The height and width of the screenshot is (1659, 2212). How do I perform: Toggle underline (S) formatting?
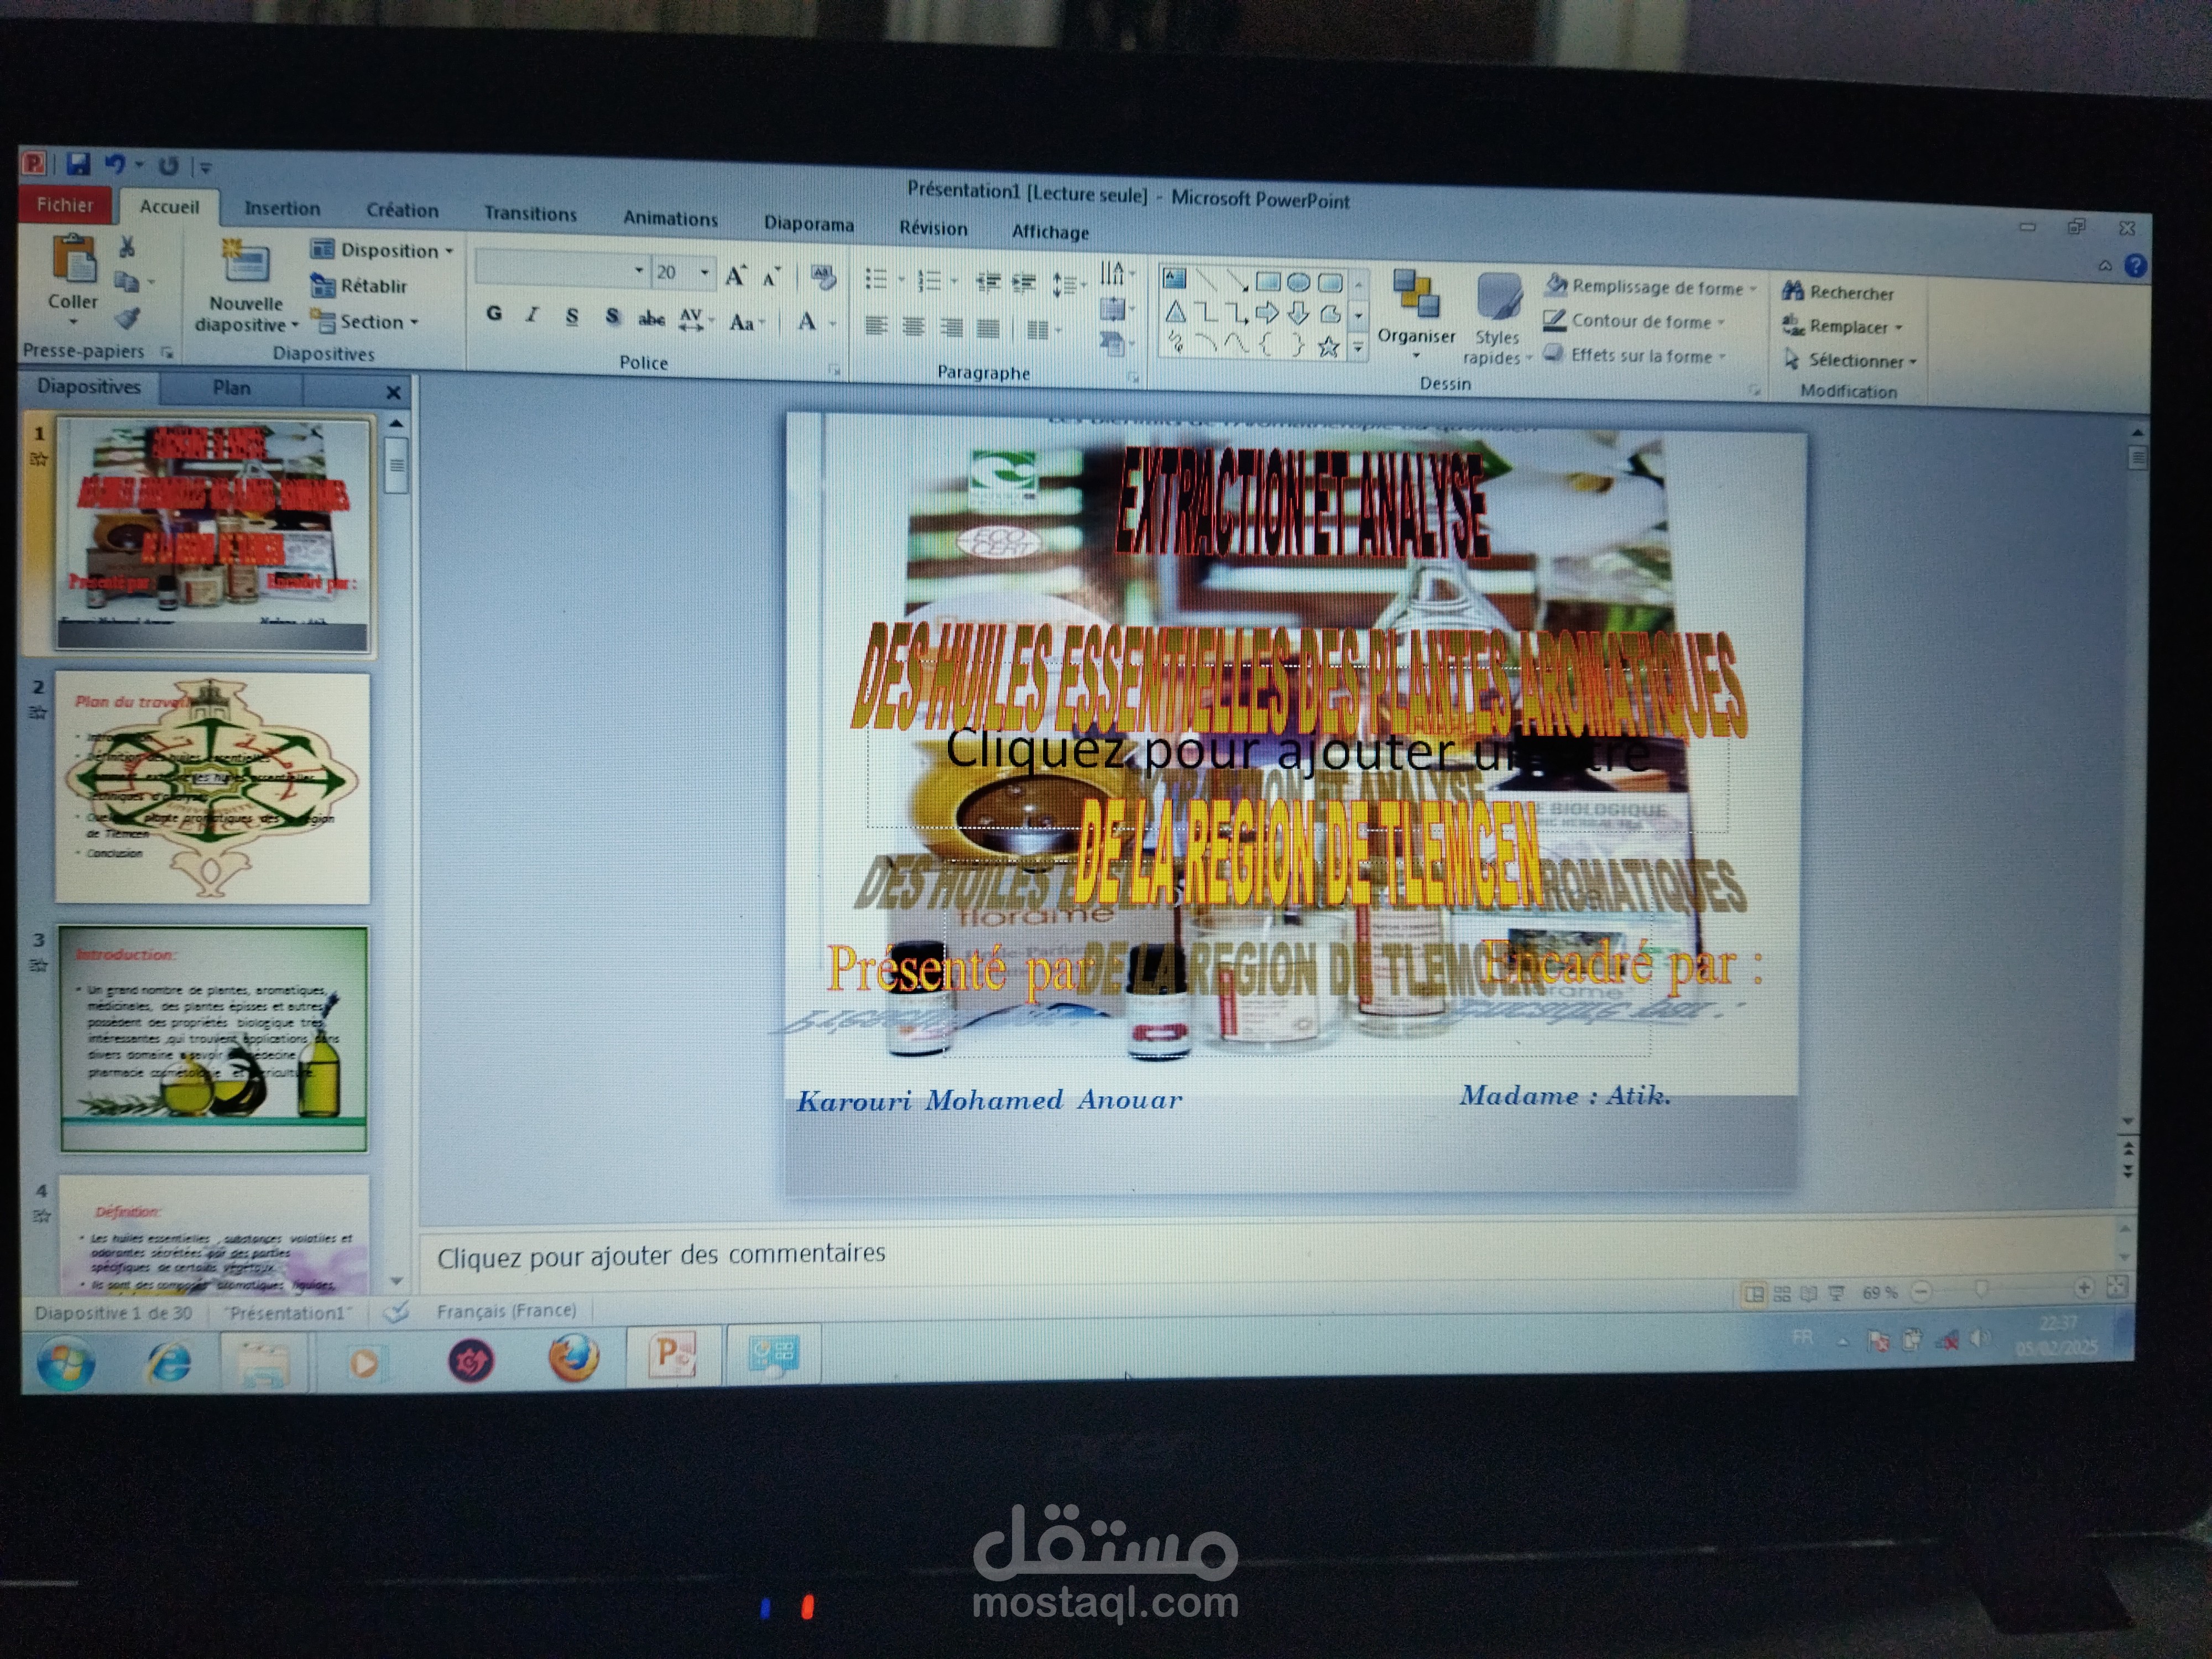pos(572,316)
